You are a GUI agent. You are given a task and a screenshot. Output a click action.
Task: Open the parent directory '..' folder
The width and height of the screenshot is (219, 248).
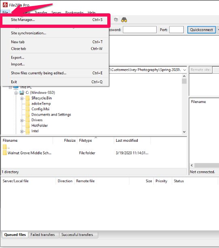[x=6, y=147]
